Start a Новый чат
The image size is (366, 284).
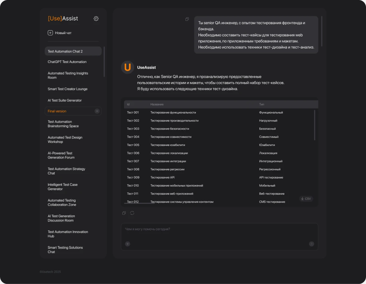pyautogui.click(x=60, y=33)
